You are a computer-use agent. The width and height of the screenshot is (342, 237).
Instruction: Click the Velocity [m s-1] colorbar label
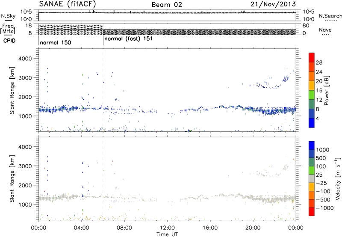point(338,178)
